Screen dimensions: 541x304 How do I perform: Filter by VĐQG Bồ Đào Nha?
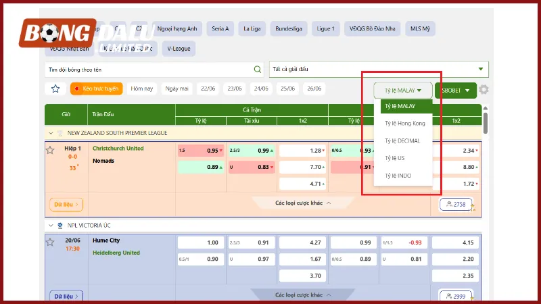click(x=373, y=28)
